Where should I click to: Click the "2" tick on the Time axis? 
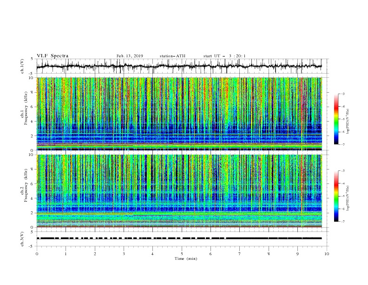click(x=95, y=254)
